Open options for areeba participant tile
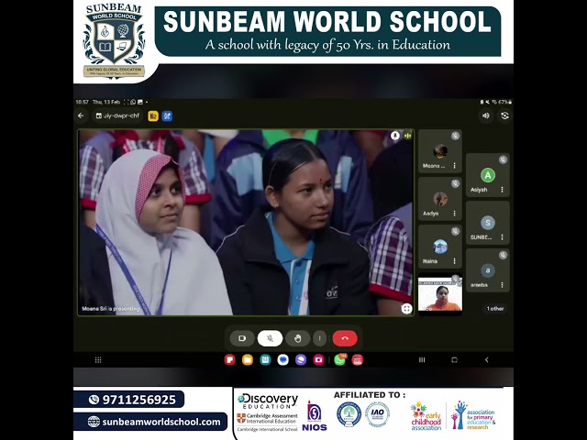This screenshot has width=587, height=440. pyautogui.click(x=502, y=285)
